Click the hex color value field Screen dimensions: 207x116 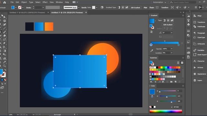(177, 107)
